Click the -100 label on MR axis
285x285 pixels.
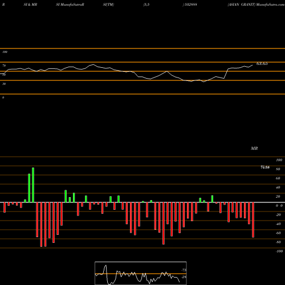click(x=279, y=251)
